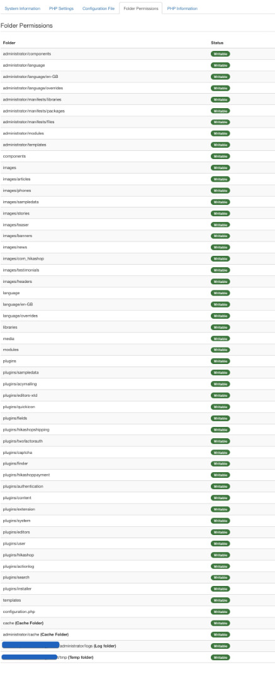Click the plugins/twofactorauth folder entry

pos(23,441)
